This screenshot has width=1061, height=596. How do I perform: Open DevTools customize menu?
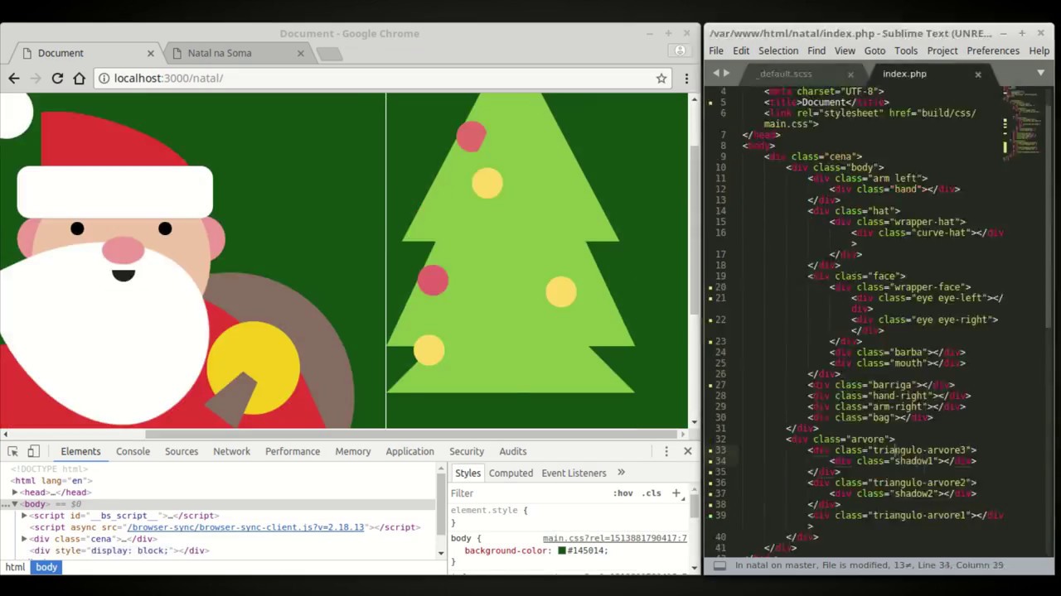[x=666, y=451]
